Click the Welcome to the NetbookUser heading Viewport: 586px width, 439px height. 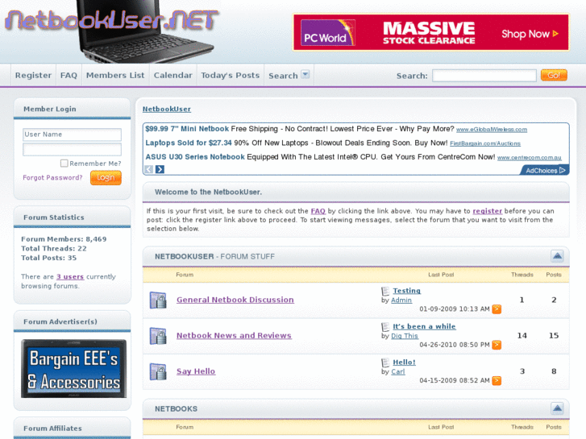point(208,192)
